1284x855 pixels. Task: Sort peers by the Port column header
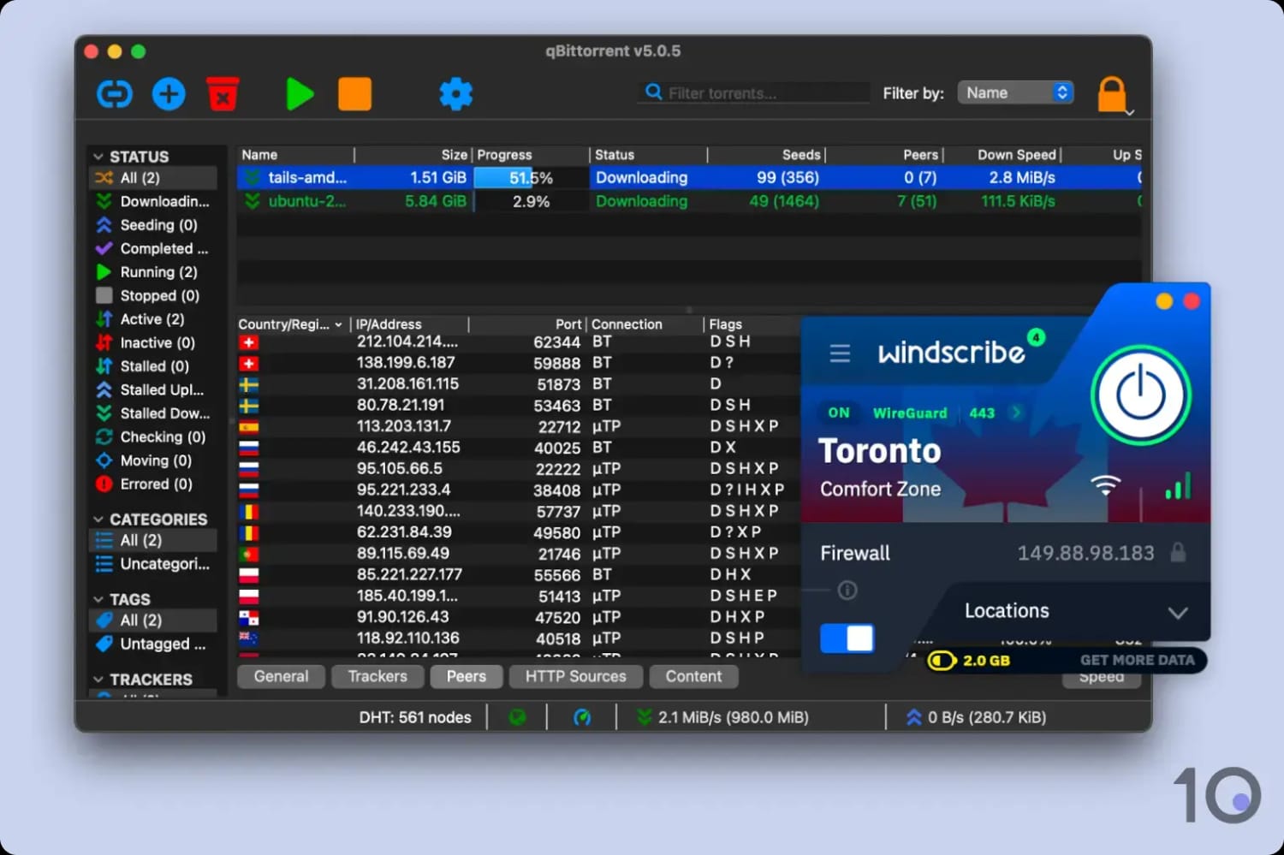(x=527, y=324)
